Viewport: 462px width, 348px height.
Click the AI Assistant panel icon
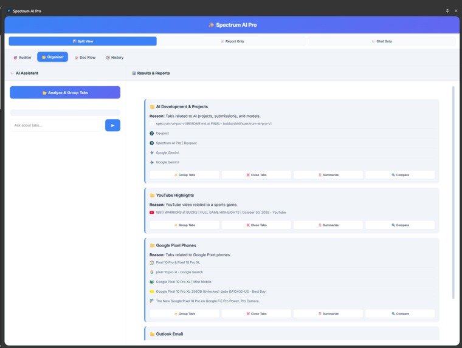[x=12, y=73]
